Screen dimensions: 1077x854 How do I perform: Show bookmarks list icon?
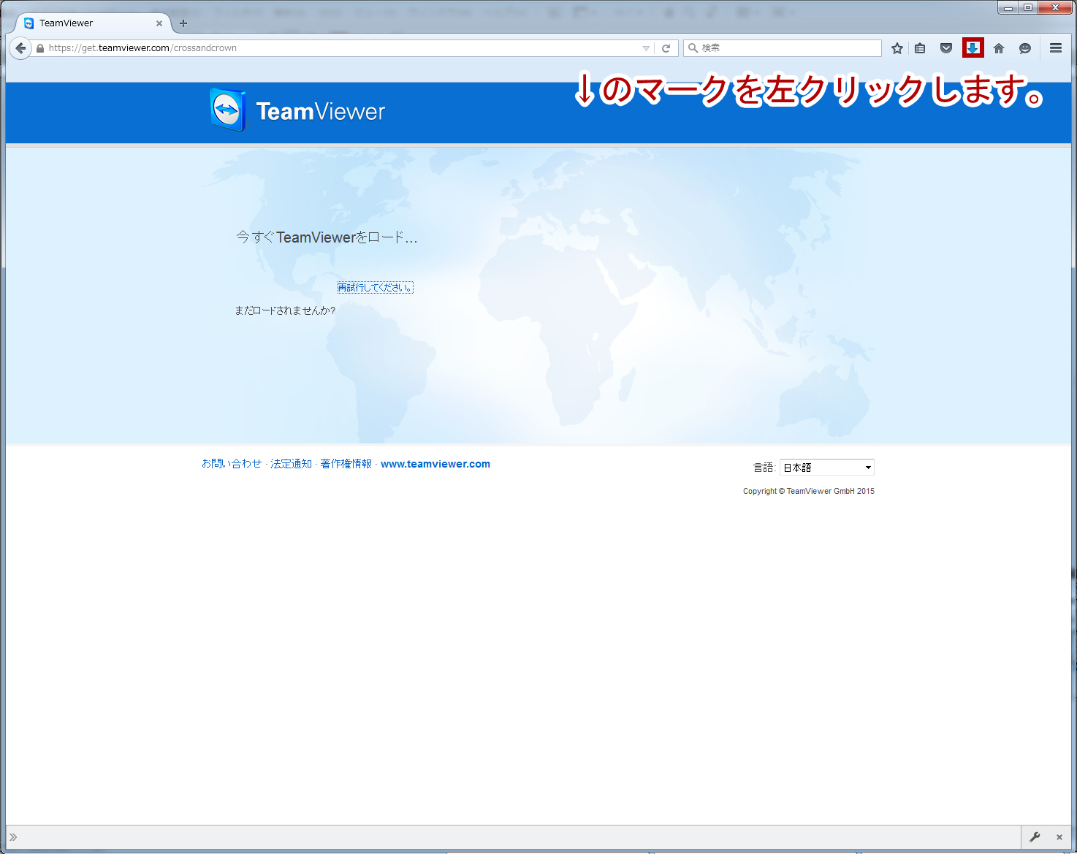[x=920, y=48]
